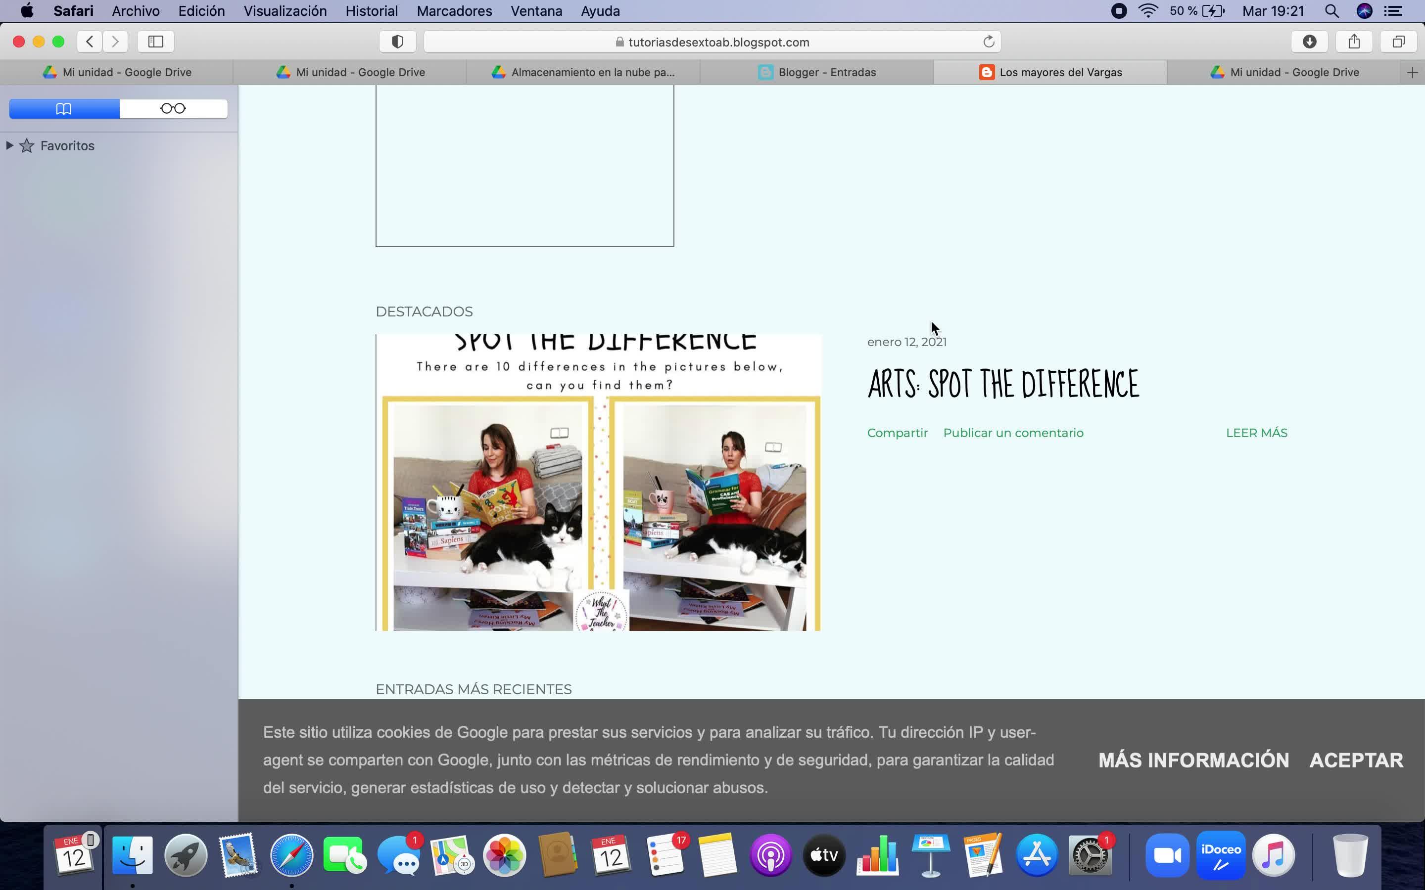The image size is (1425, 890).
Task: Open the Spot the Difference featured image
Action: 598,483
